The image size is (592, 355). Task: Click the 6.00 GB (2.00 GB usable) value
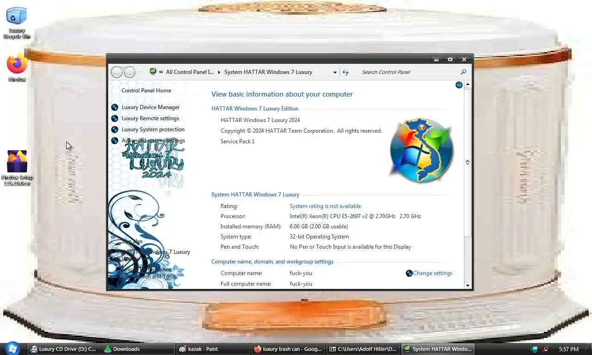[319, 226]
